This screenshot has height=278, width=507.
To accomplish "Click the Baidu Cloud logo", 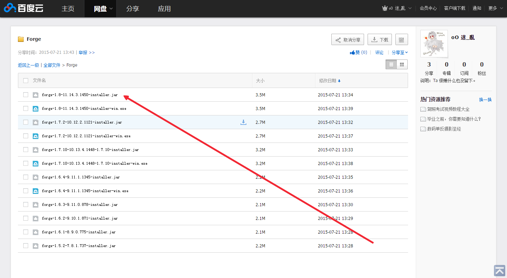I will click(x=24, y=8).
